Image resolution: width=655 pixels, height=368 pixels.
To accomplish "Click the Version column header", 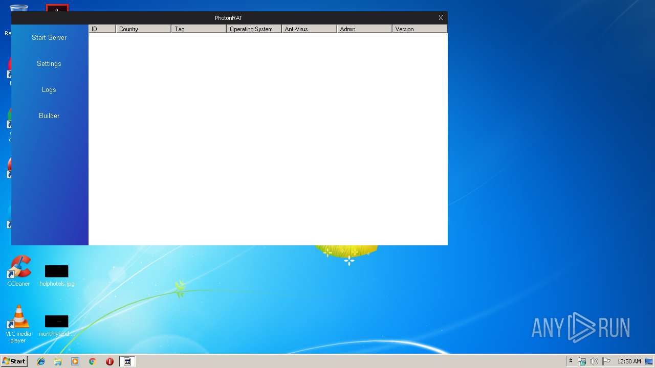I will click(x=420, y=29).
